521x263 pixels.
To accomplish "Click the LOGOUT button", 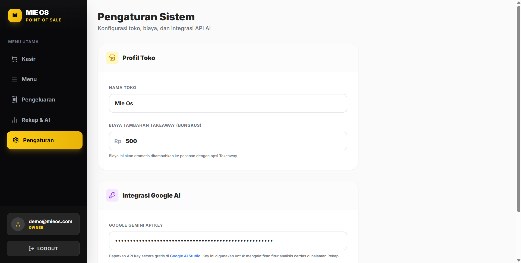I will coord(43,248).
